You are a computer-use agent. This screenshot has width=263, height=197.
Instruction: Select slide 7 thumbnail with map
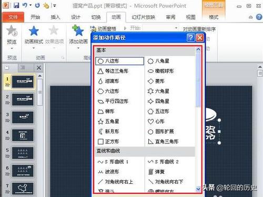(23, 189)
